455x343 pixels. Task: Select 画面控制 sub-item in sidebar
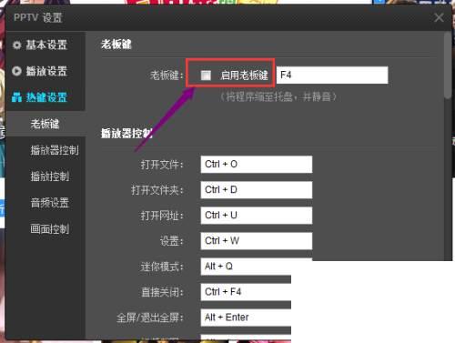coord(50,229)
